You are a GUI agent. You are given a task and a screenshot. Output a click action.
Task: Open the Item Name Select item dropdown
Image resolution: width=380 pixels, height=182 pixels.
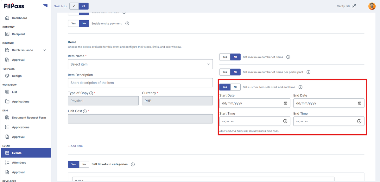click(x=140, y=64)
